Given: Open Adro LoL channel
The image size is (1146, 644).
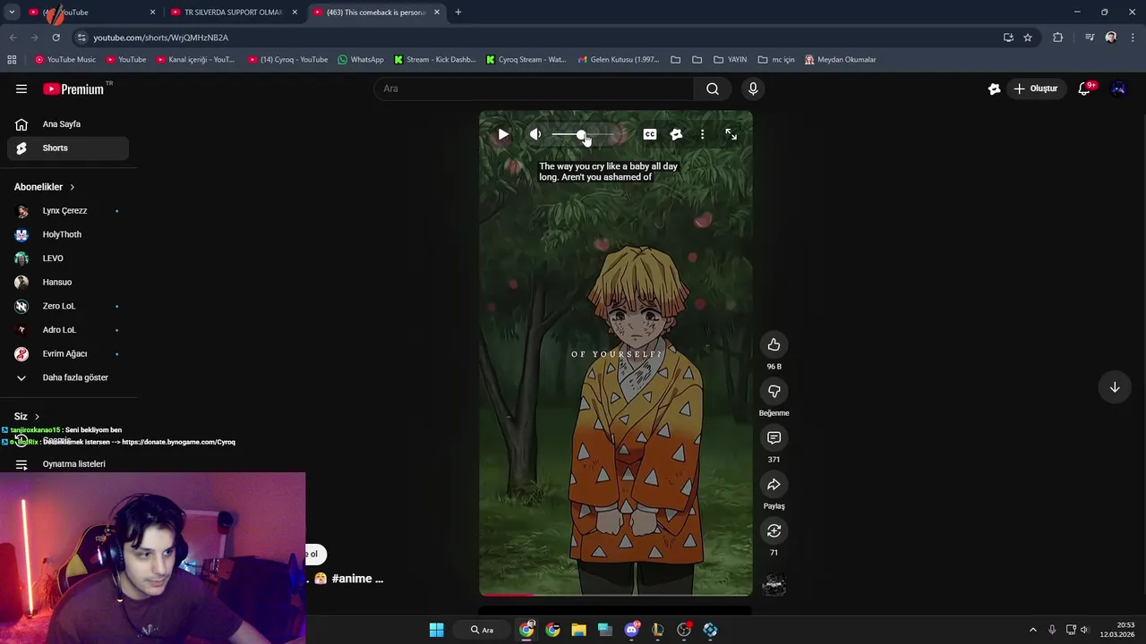Looking at the screenshot, I should coord(68,330).
